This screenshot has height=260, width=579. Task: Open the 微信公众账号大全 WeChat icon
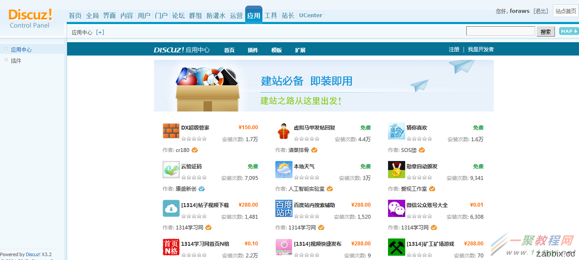(396, 208)
